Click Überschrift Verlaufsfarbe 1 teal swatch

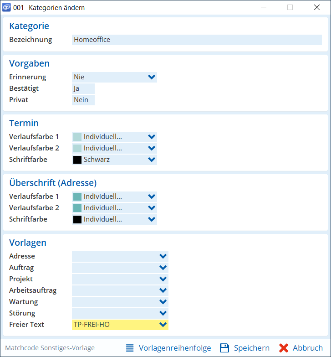(77, 197)
